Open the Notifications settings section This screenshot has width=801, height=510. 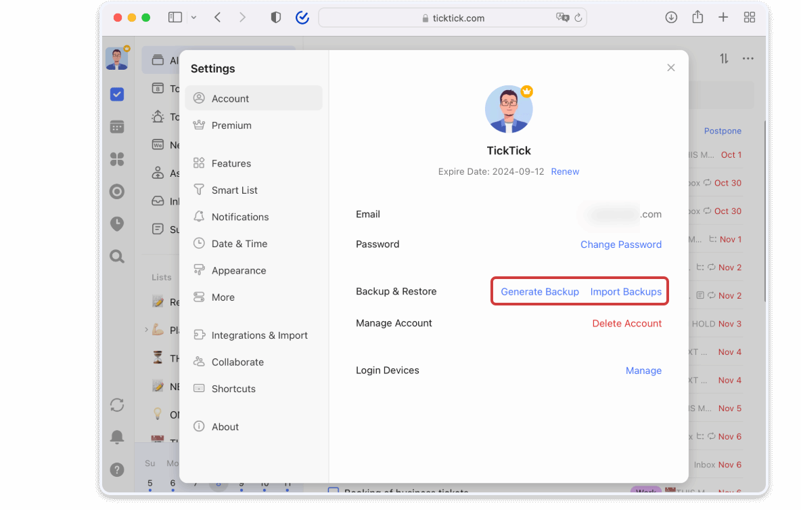239,217
